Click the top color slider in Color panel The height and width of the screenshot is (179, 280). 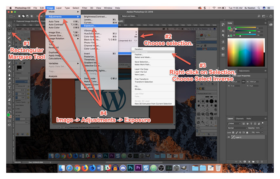point(246,28)
